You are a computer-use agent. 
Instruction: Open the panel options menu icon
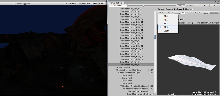(x=218, y=3)
